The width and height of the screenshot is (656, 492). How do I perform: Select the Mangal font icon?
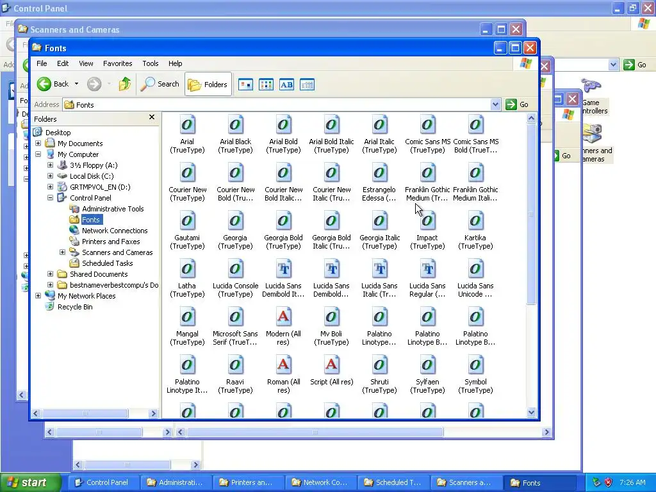click(x=187, y=317)
